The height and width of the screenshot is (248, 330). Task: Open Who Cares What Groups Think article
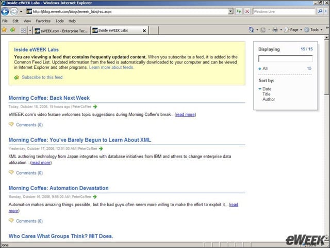point(61,236)
